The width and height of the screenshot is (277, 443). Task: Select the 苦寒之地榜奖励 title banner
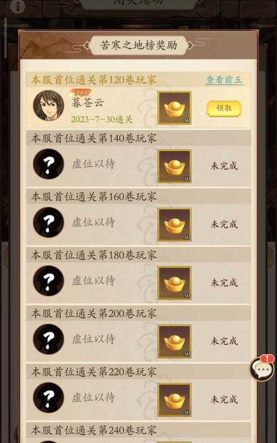pos(138,45)
